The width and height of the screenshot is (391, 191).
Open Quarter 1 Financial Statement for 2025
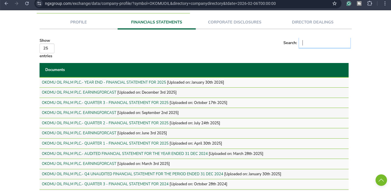point(105,143)
